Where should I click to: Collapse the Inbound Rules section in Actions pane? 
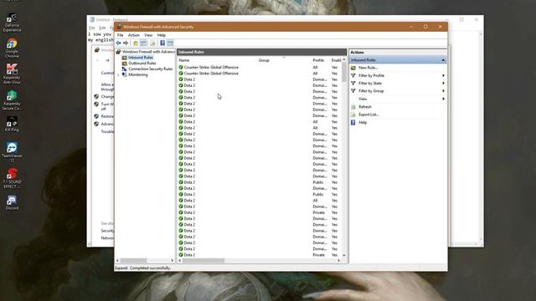[x=443, y=60]
